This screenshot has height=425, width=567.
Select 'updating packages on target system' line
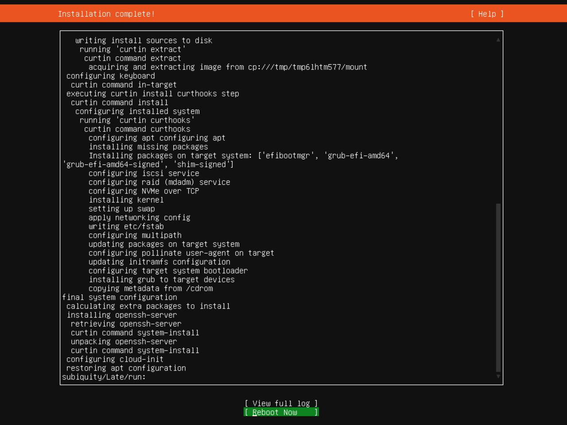(x=164, y=244)
